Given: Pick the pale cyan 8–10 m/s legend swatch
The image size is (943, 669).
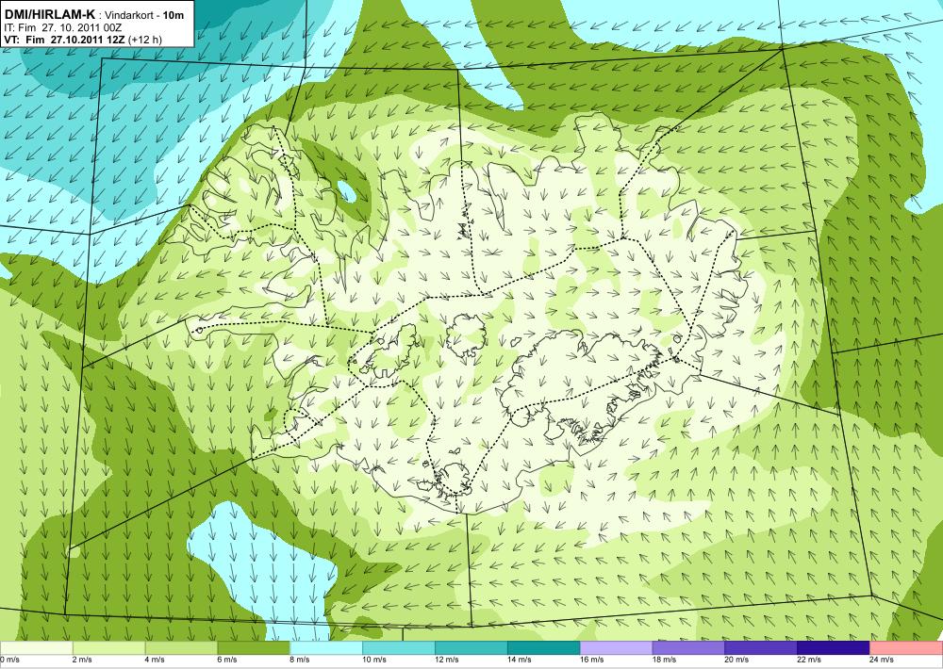Looking at the screenshot, I should point(326,648).
